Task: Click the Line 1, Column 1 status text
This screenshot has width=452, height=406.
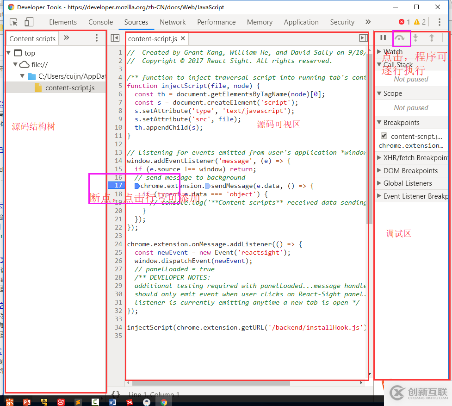Action: [154, 394]
